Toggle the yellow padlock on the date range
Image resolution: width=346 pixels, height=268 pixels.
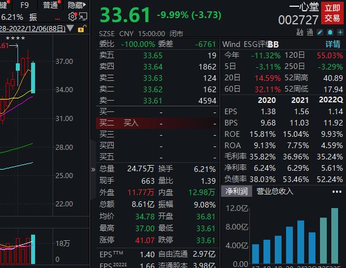tap(81, 29)
